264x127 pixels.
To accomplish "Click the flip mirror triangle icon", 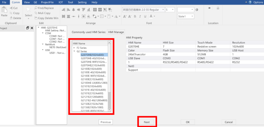I will (x=116, y=16).
